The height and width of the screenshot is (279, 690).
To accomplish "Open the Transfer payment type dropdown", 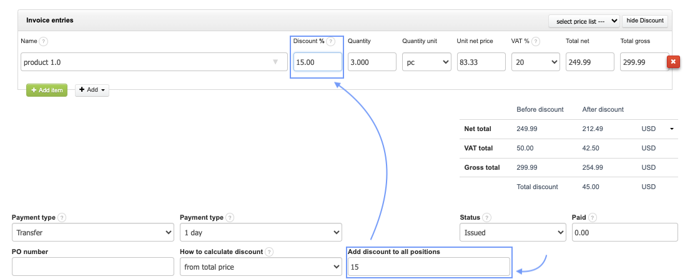I will (x=92, y=233).
